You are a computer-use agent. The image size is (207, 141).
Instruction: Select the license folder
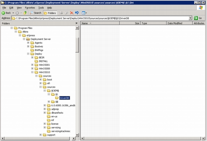pyautogui.click(x=55, y=124)
